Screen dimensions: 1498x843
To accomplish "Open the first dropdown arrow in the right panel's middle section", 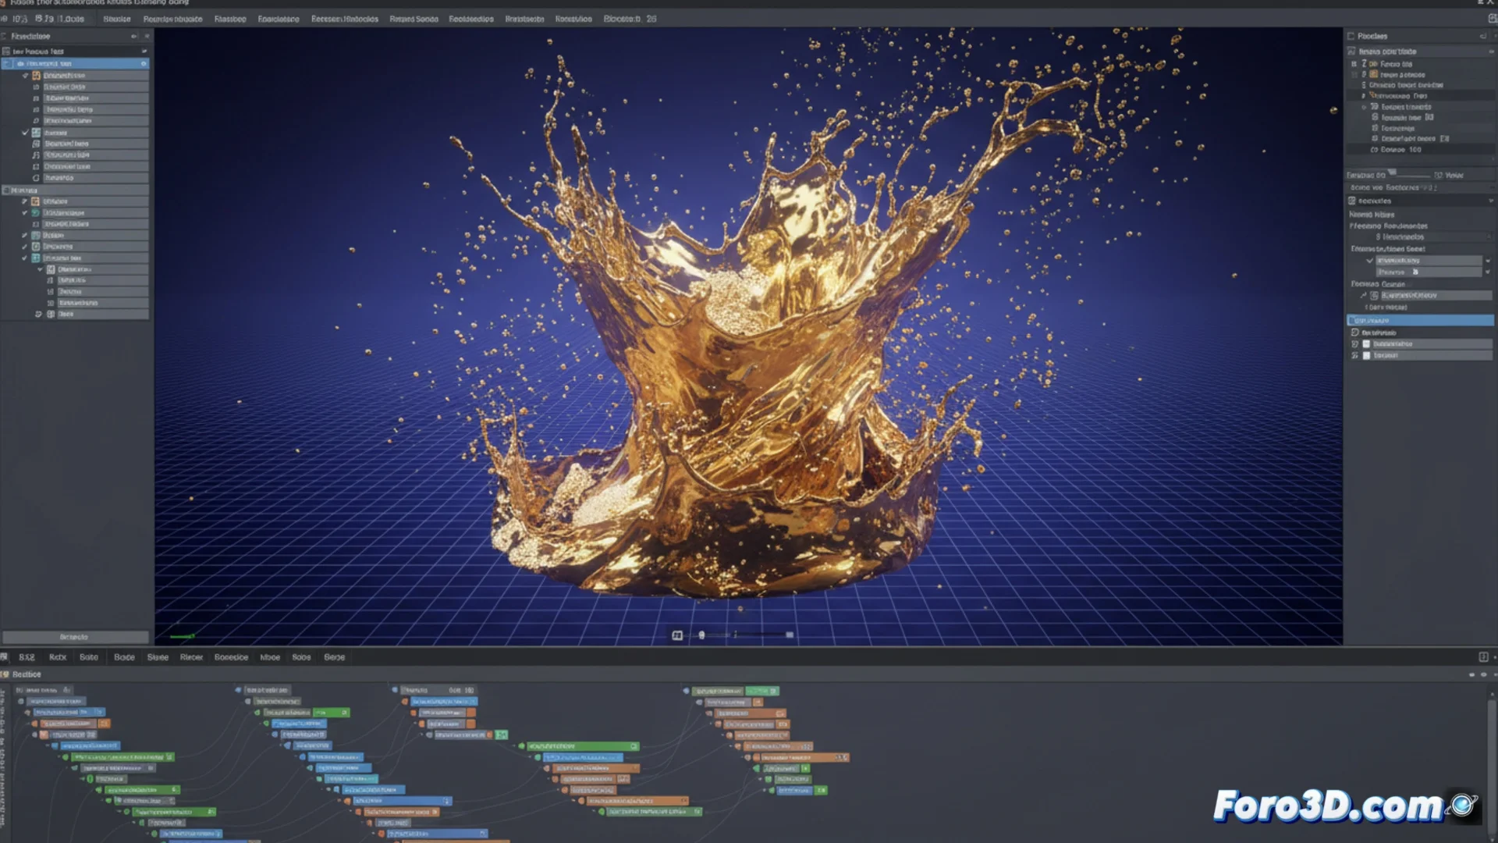I will (x=1487, y=261).
